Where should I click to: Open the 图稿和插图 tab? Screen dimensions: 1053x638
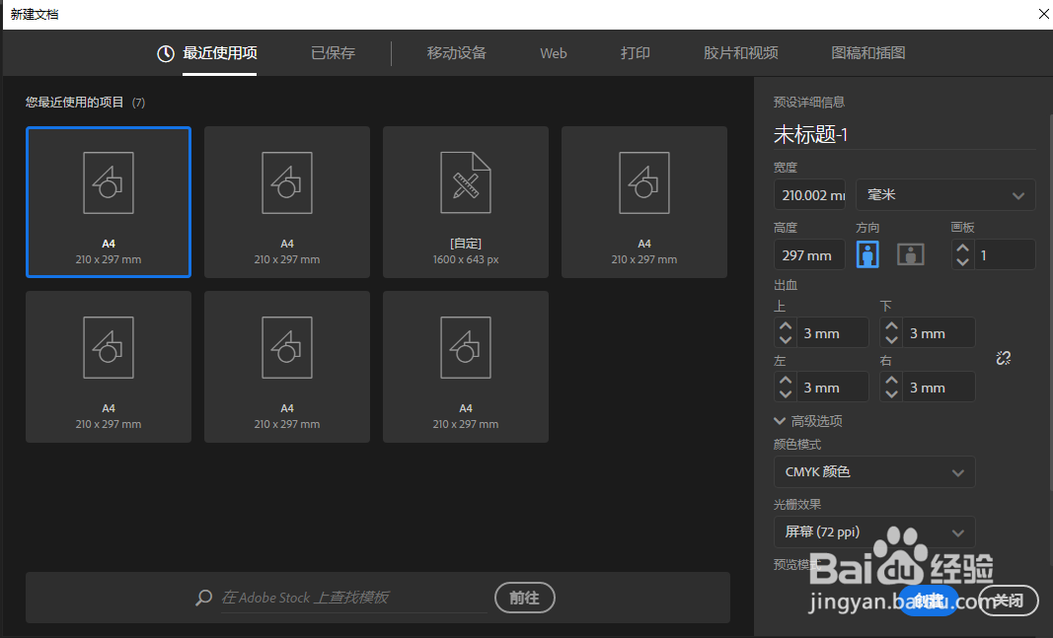point(868,53)
